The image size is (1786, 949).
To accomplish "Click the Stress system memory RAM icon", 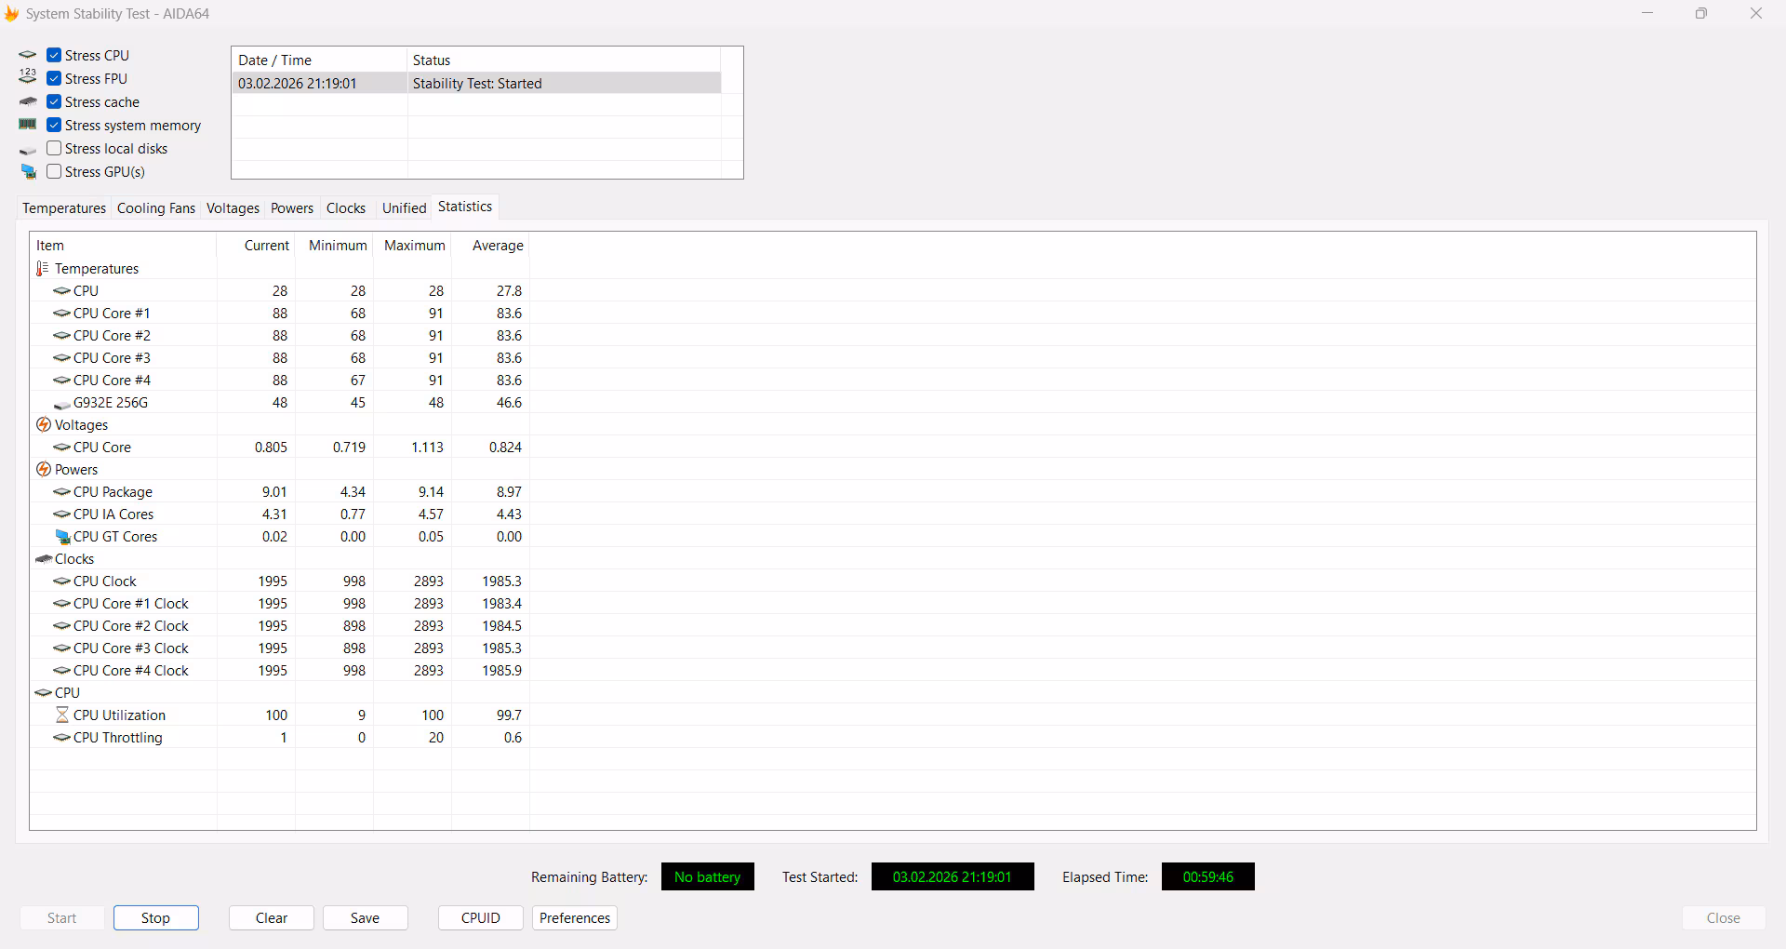I will tap(28, 125).
